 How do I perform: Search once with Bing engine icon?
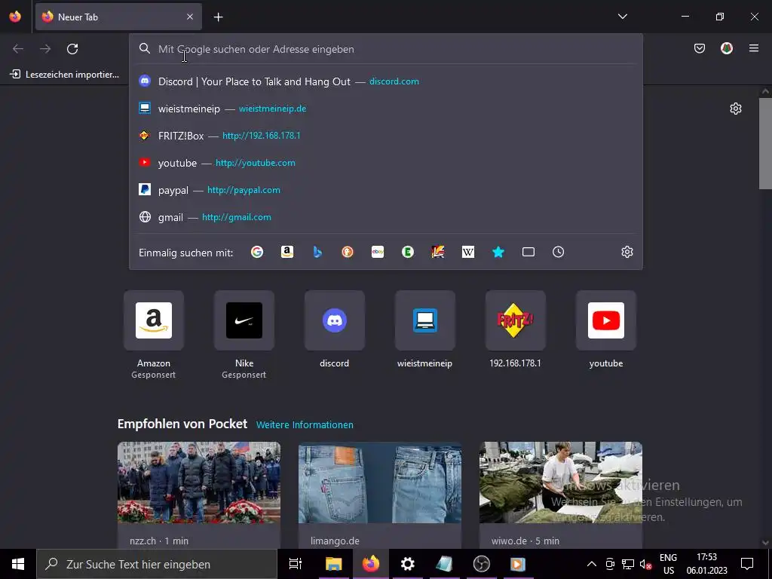coord(317,252)
